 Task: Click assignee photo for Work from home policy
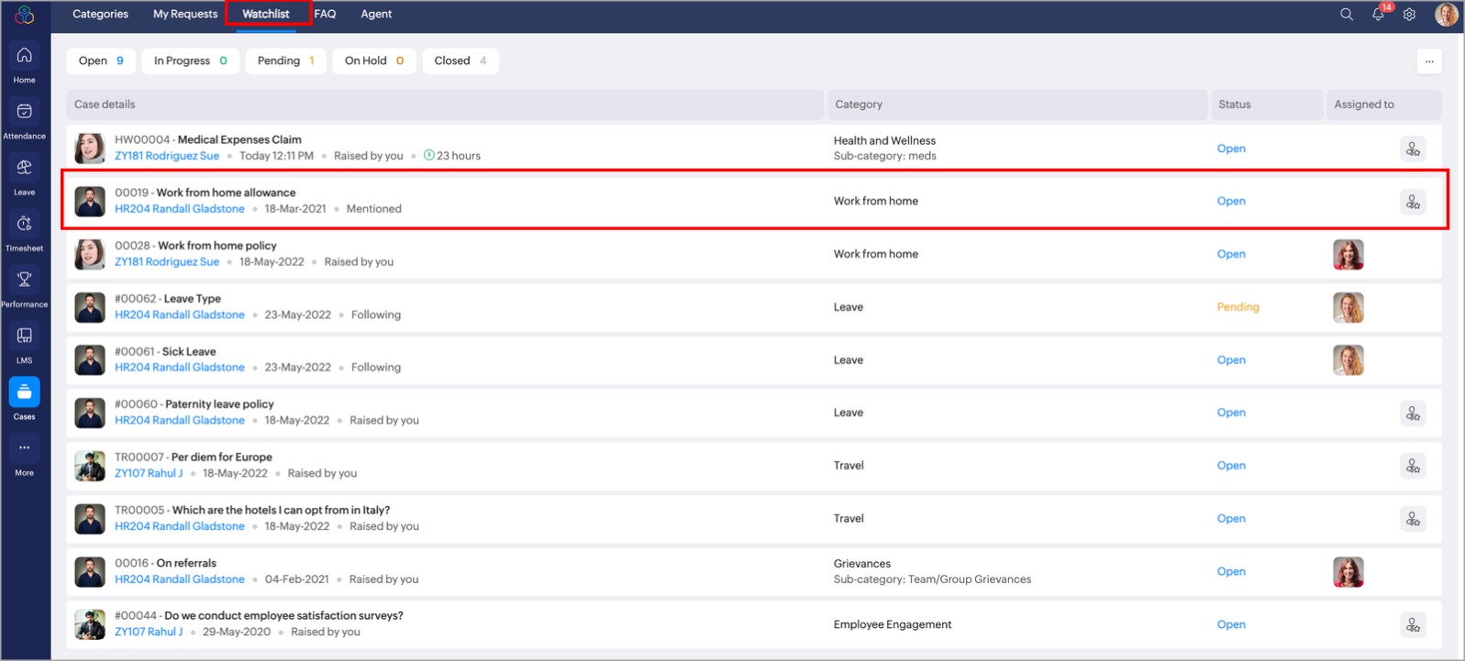coord(1348,255)
